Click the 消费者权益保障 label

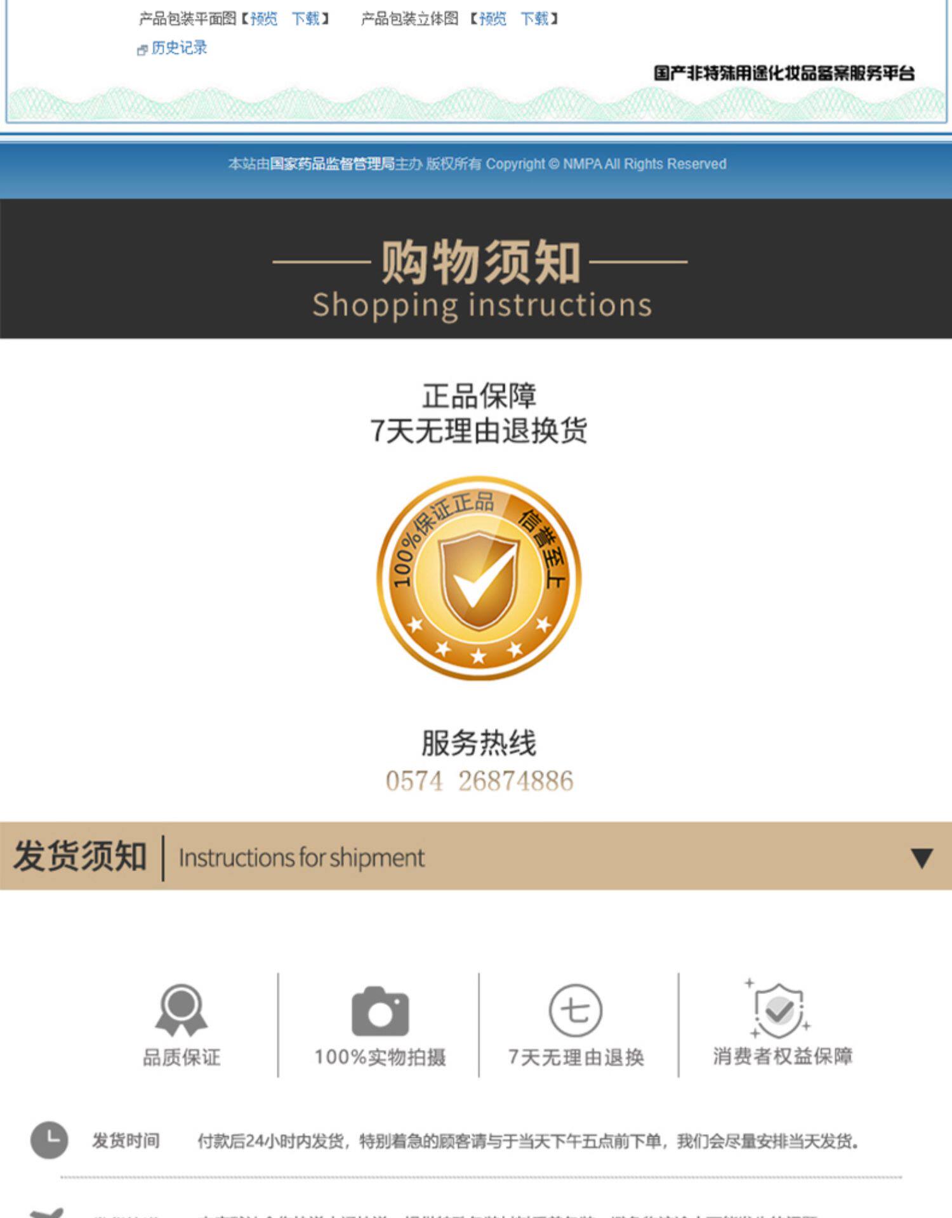point(783,1056)
